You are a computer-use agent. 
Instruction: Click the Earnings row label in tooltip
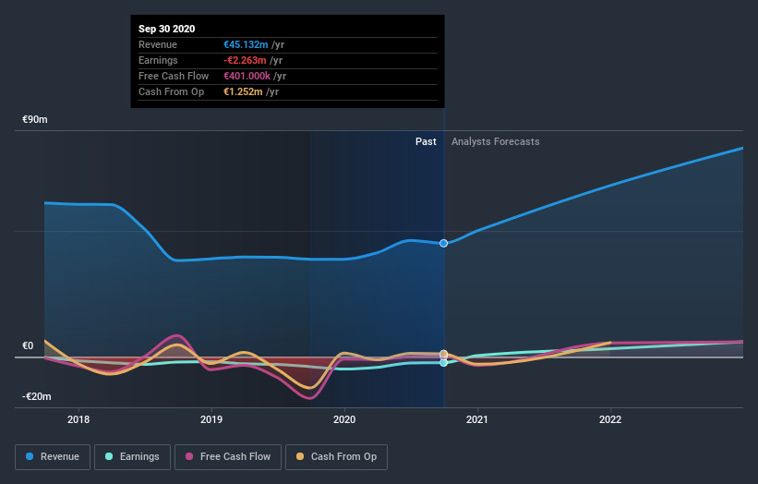(x=158, y=60)
